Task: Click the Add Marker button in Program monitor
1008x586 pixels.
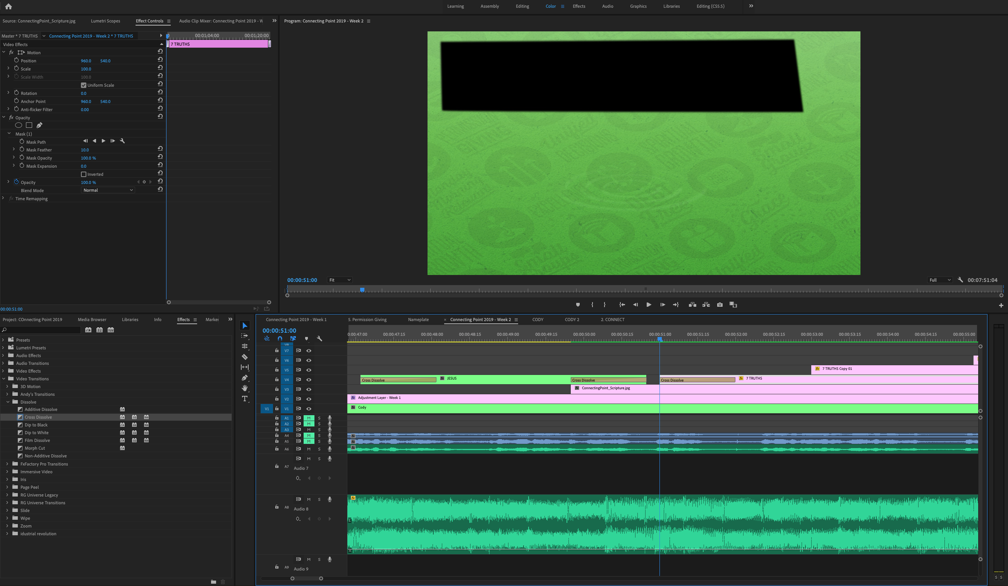Action: 578,305
